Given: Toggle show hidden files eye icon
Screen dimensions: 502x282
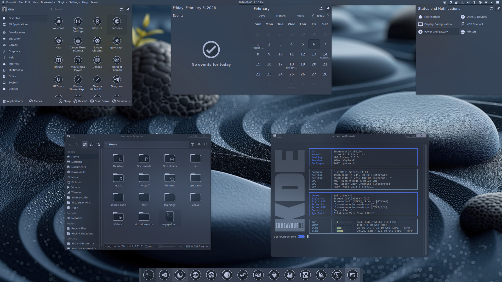Looking at the screenshot, I should click(x=199, y=144).
